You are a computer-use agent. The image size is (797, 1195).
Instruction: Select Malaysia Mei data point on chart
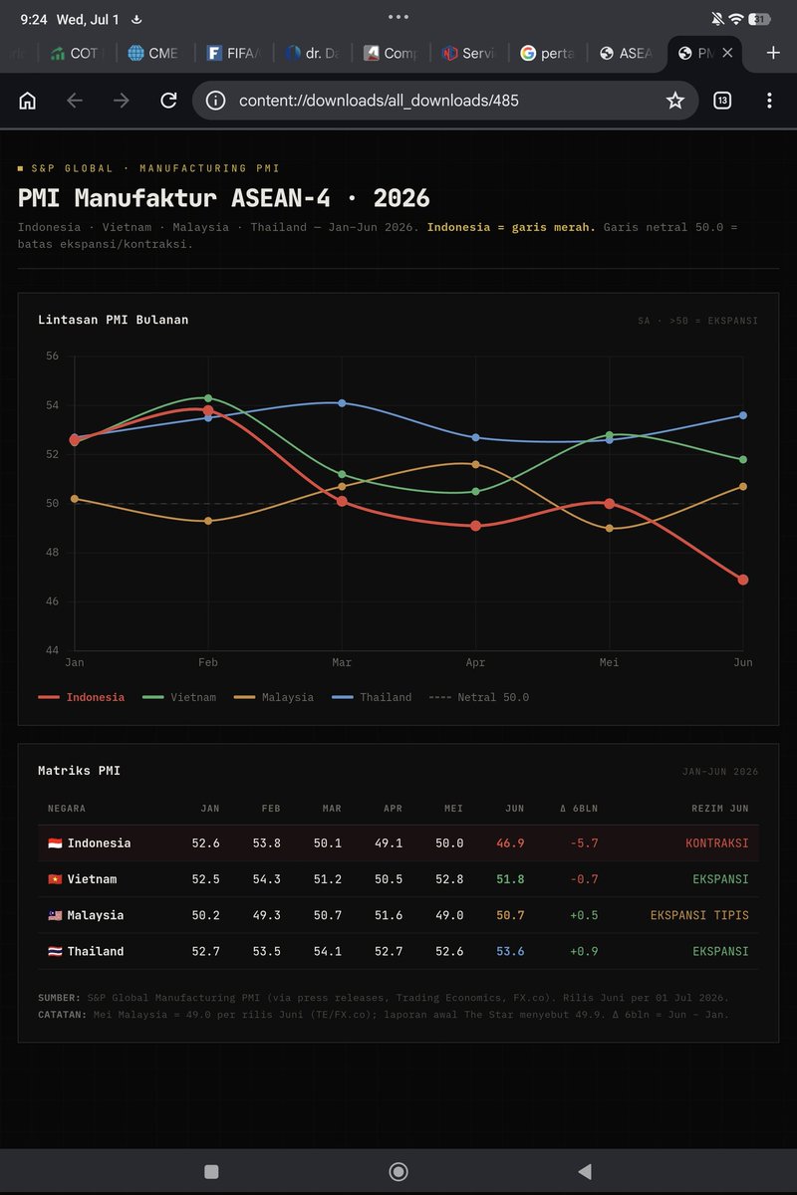[x=610, y=528]
